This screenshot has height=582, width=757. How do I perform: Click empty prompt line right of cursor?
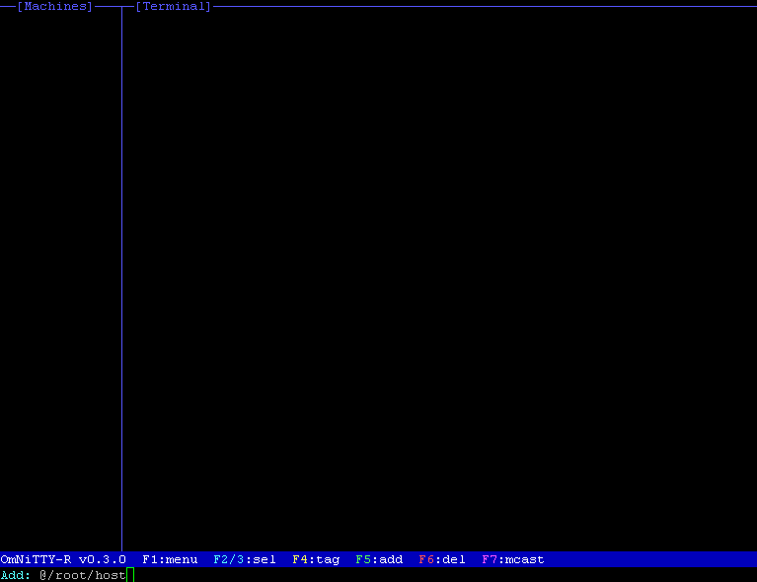click(x=444, y=575)
